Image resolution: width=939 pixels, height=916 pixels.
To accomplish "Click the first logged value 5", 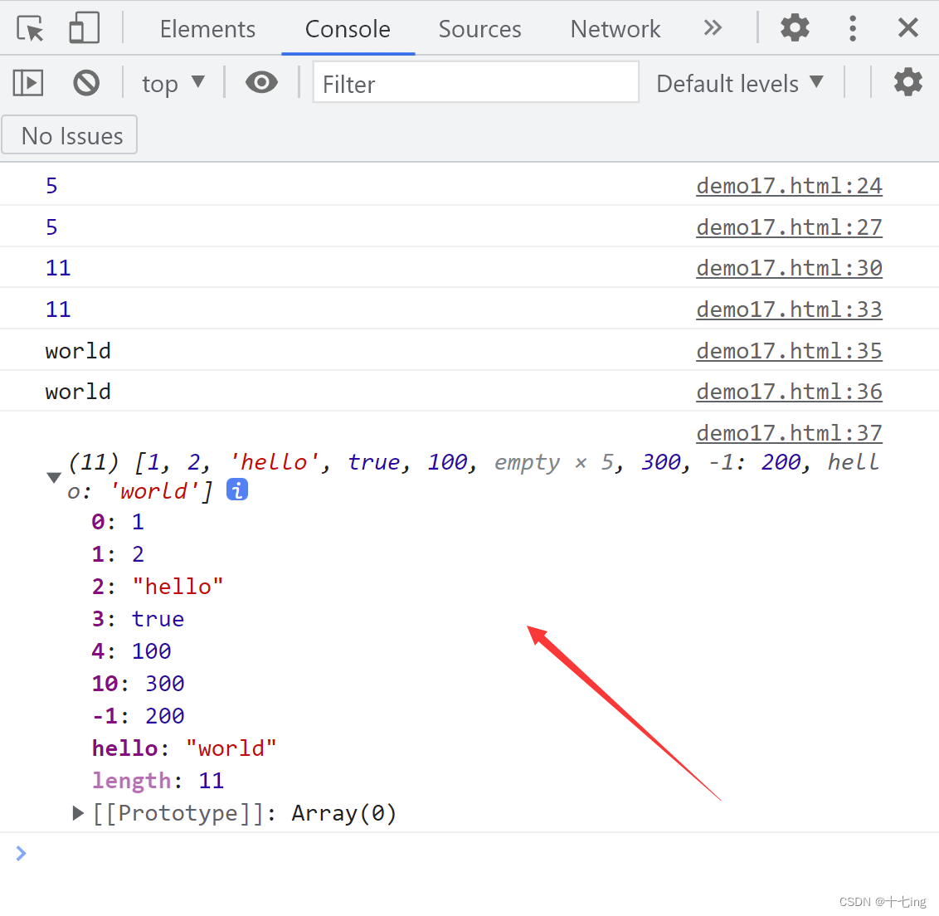I will 51,186.
